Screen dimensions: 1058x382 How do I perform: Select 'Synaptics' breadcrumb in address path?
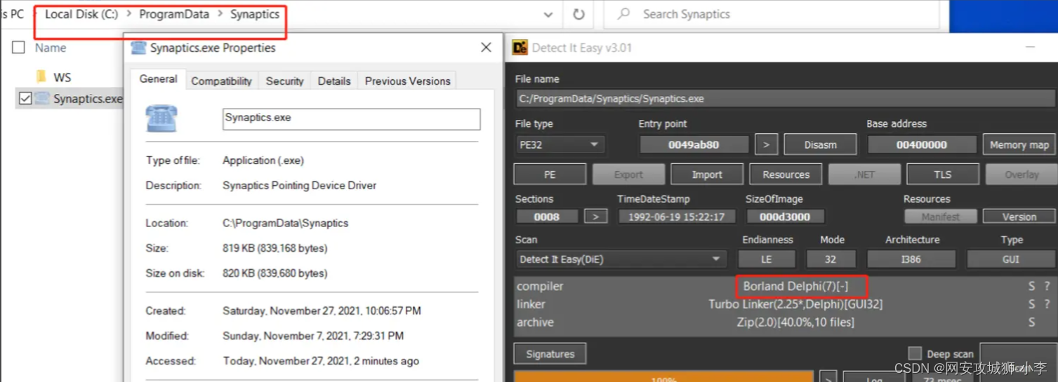pos(255,14)
